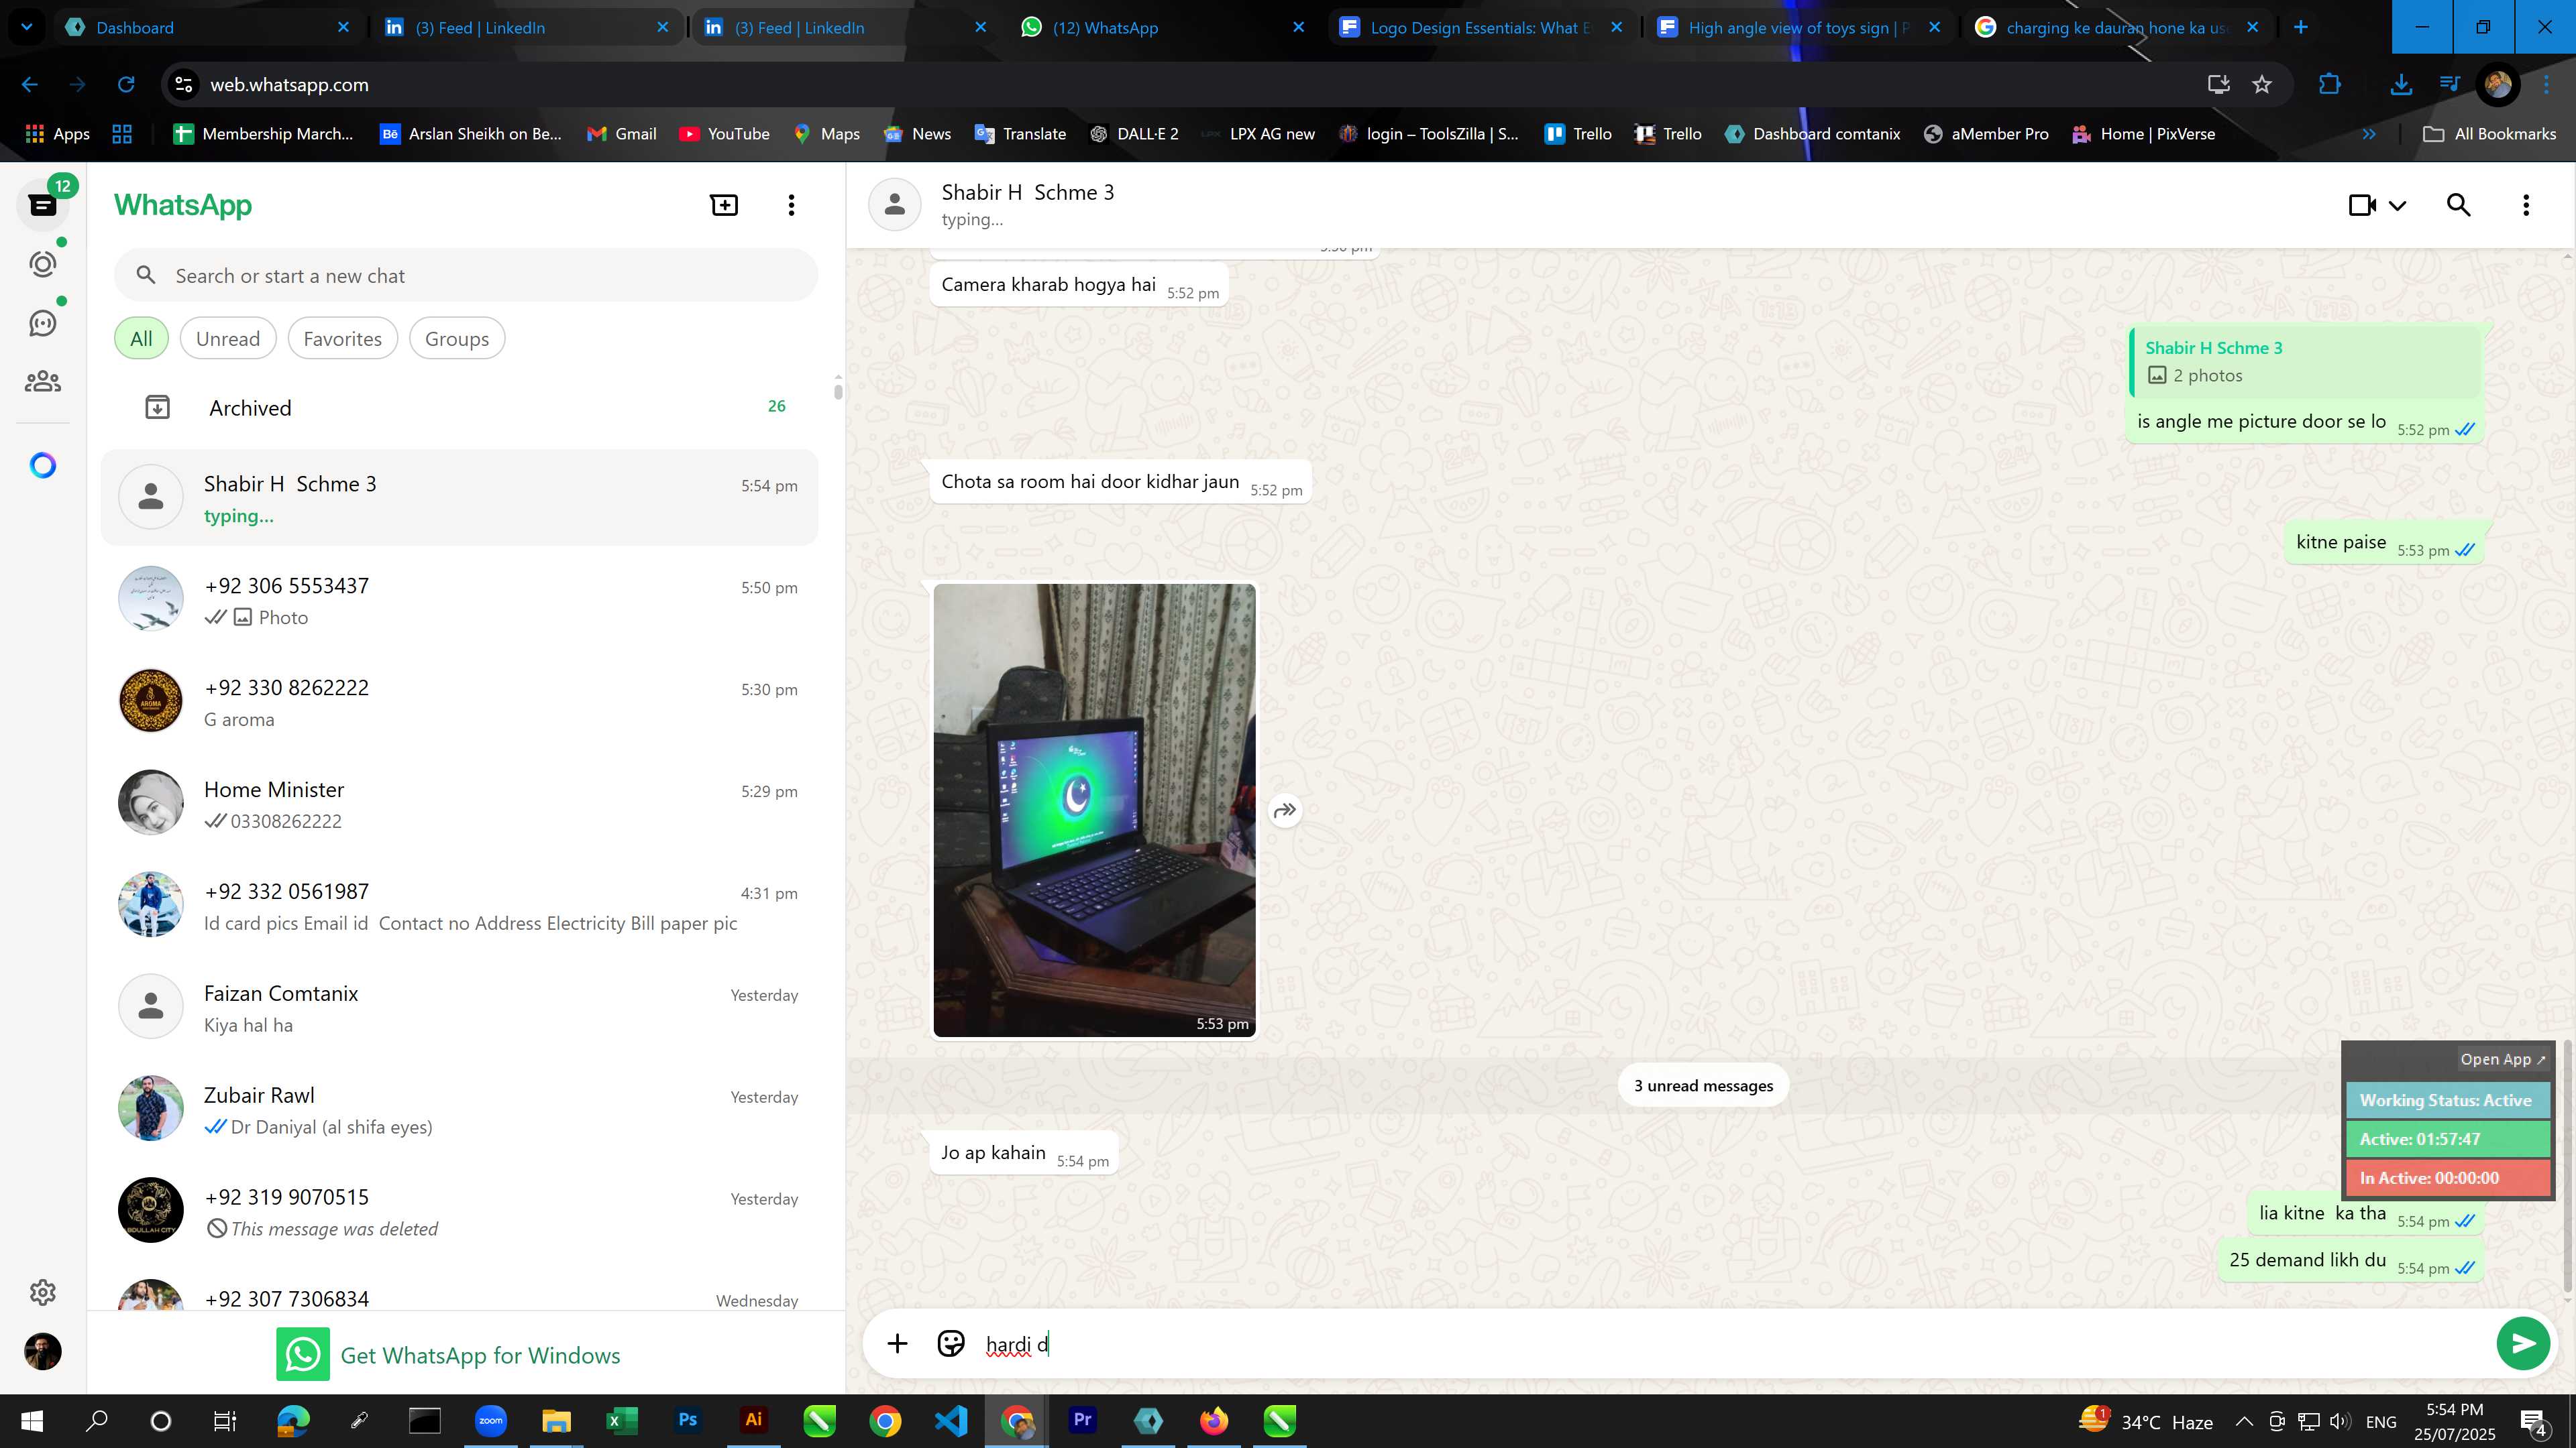The width and height of the screenshot is (2576, 1448).
Task: Open the Home Minister chat
Action: click(x=460, y=804)
